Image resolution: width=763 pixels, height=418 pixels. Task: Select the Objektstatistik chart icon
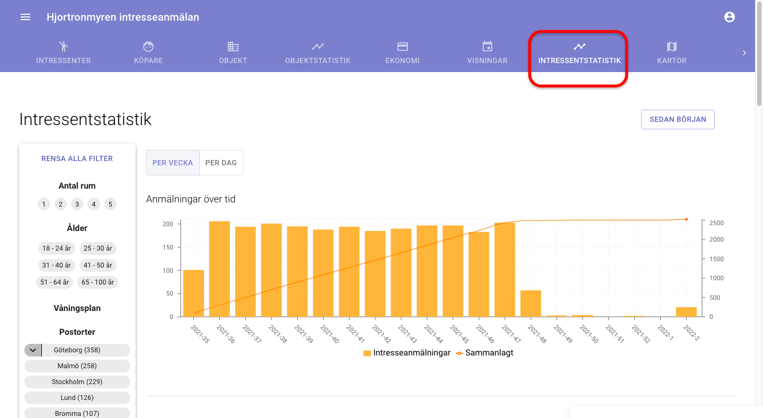pyautogui.click(x=317, y=47)
